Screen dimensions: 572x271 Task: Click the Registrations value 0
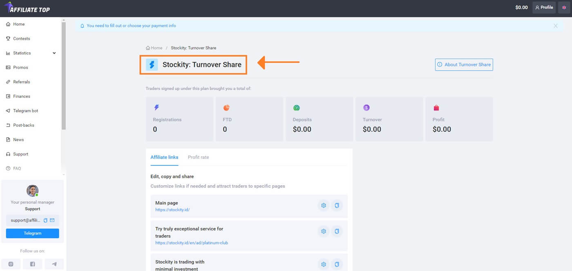coord(155,129)
